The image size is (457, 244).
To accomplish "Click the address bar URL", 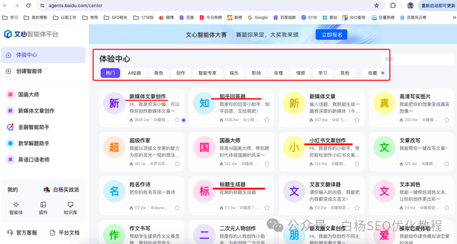I will coord(75,6).
